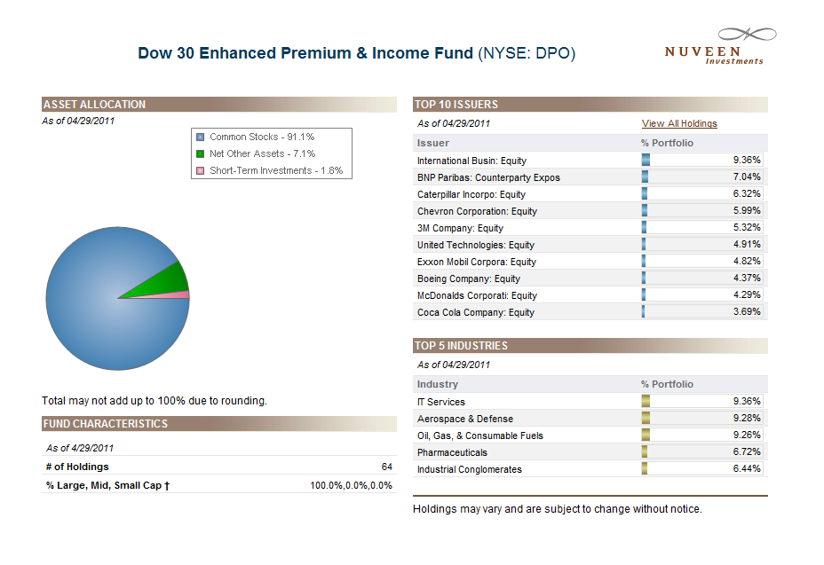This screenshot has width=824, height=565.
Task: Click the 4.29% portfolio value
Action: click(x=747, y=294)
